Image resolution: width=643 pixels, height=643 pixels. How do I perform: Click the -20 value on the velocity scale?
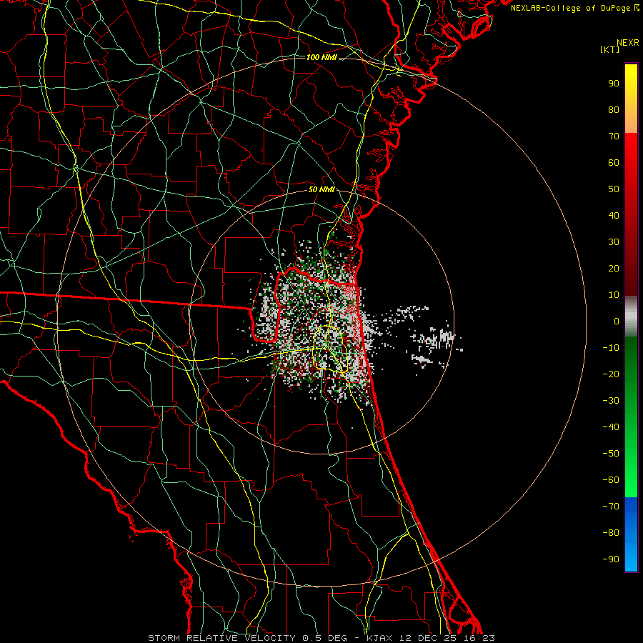pos(611,374)
